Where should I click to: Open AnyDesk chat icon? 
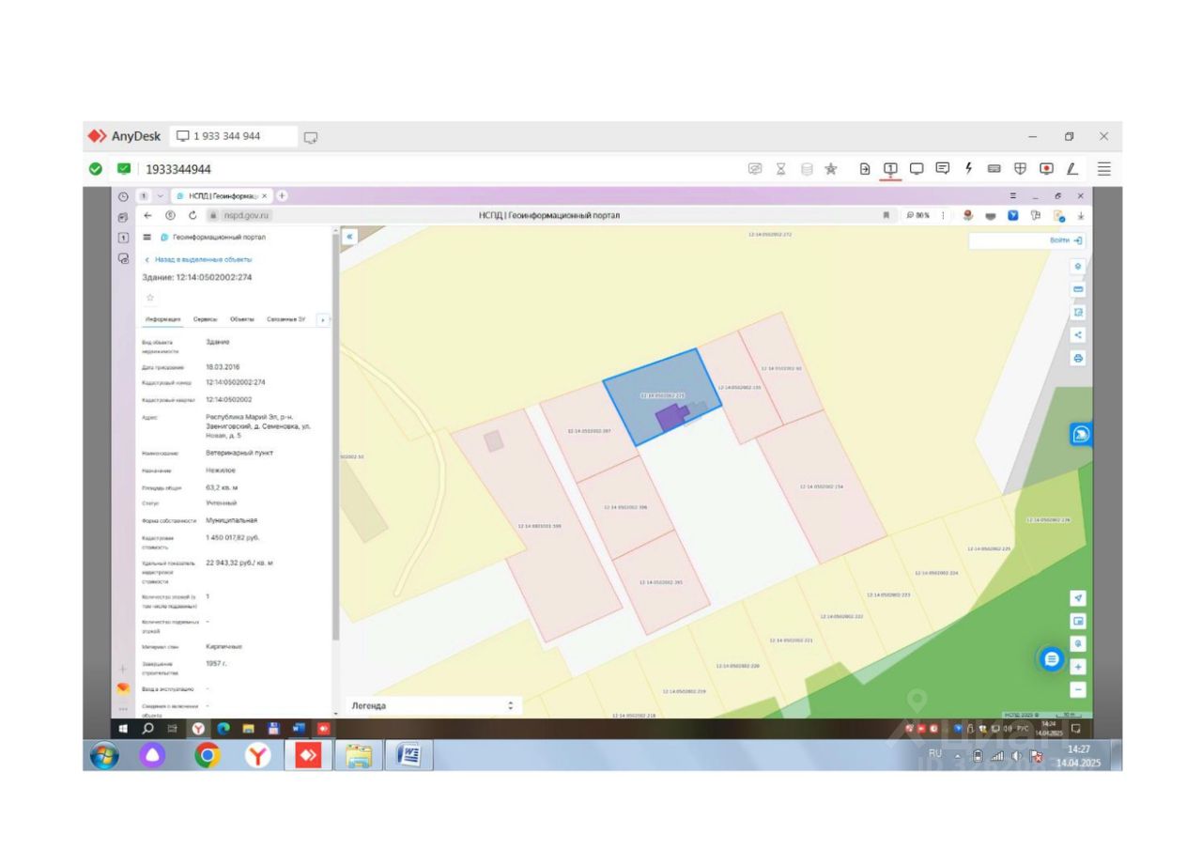click(x=942, y=169)
